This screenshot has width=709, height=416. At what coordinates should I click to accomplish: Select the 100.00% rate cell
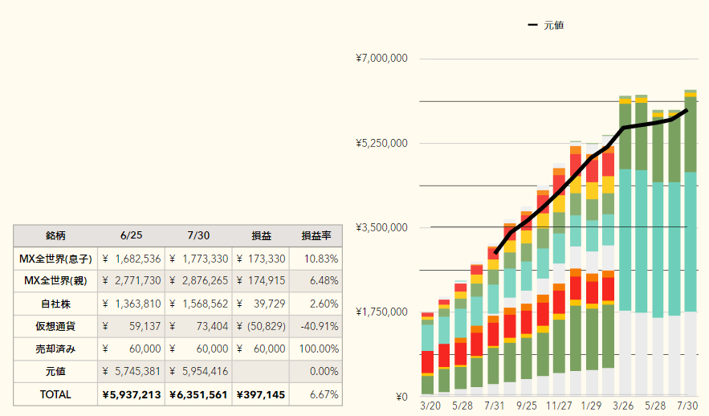[x=316, y=349]
